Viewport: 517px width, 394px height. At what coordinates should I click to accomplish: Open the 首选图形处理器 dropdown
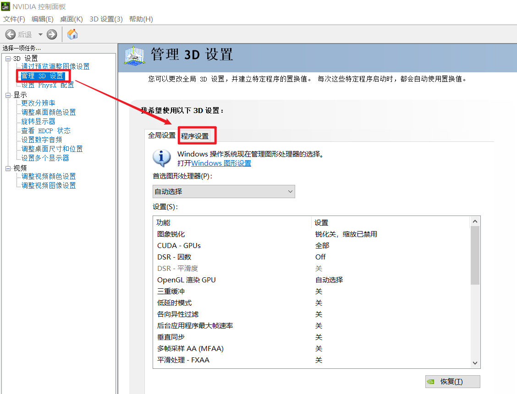pyautogui.click(x=224, y=192)
